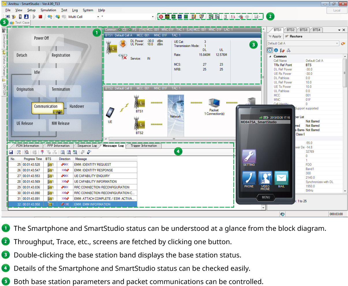Select the EMM: IDENTITY REQUEST log row
Screen dimensions: 348x286
pos(73,165)
